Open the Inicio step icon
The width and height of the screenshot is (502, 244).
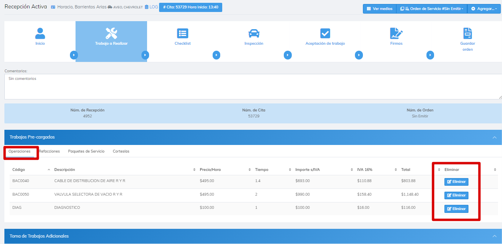(40, 33)
